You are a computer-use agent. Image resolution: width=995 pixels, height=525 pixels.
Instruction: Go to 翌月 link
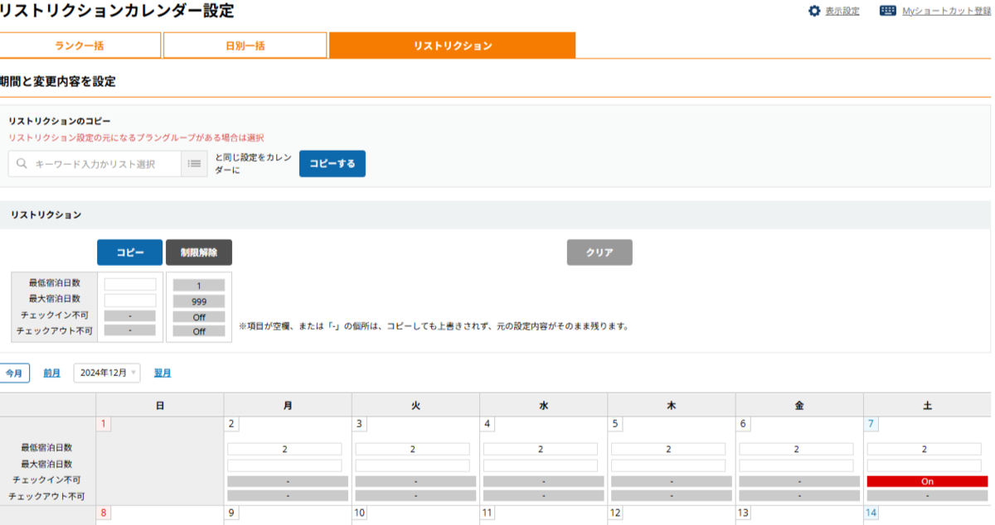pos(163,373)
